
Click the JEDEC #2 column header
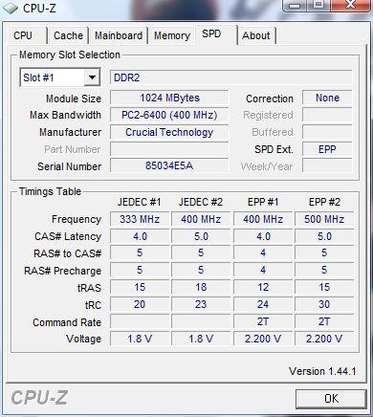[201, 202]
